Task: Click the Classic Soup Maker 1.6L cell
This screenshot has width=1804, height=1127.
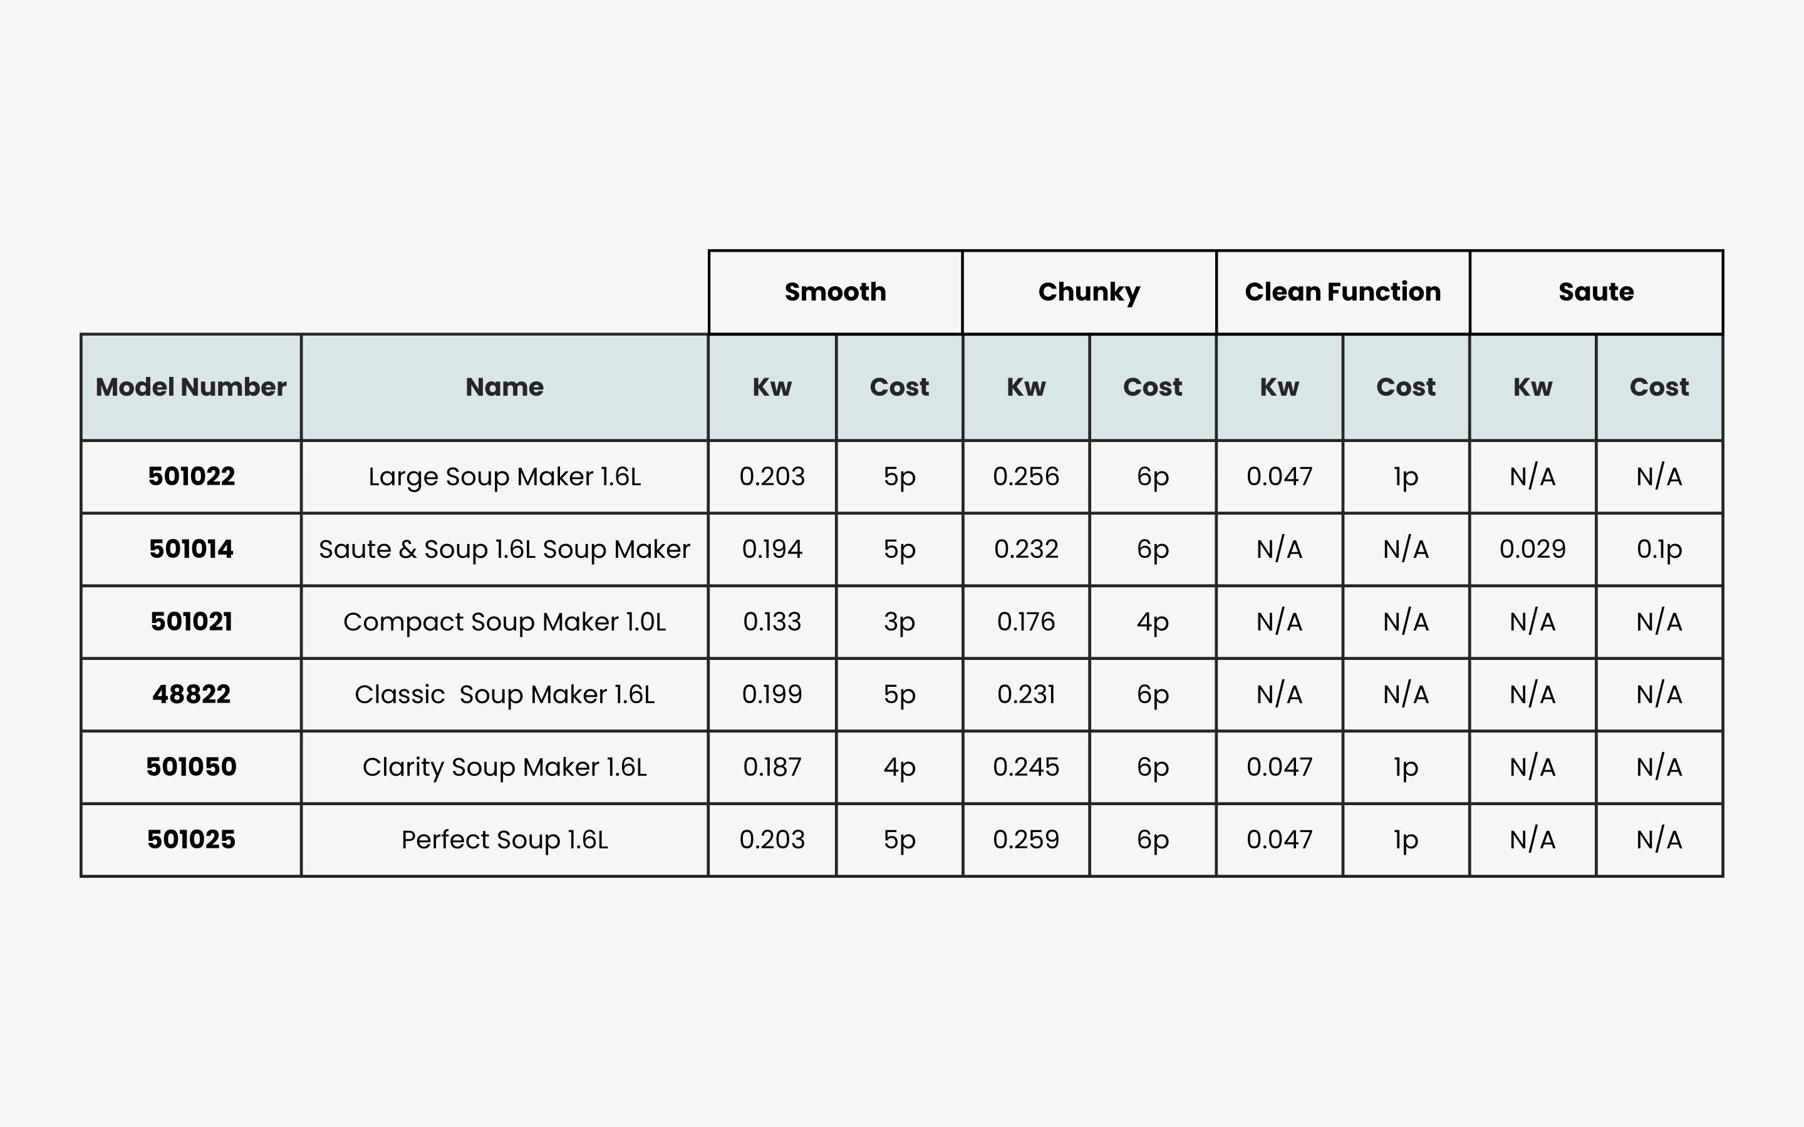Action: point(504,694)
